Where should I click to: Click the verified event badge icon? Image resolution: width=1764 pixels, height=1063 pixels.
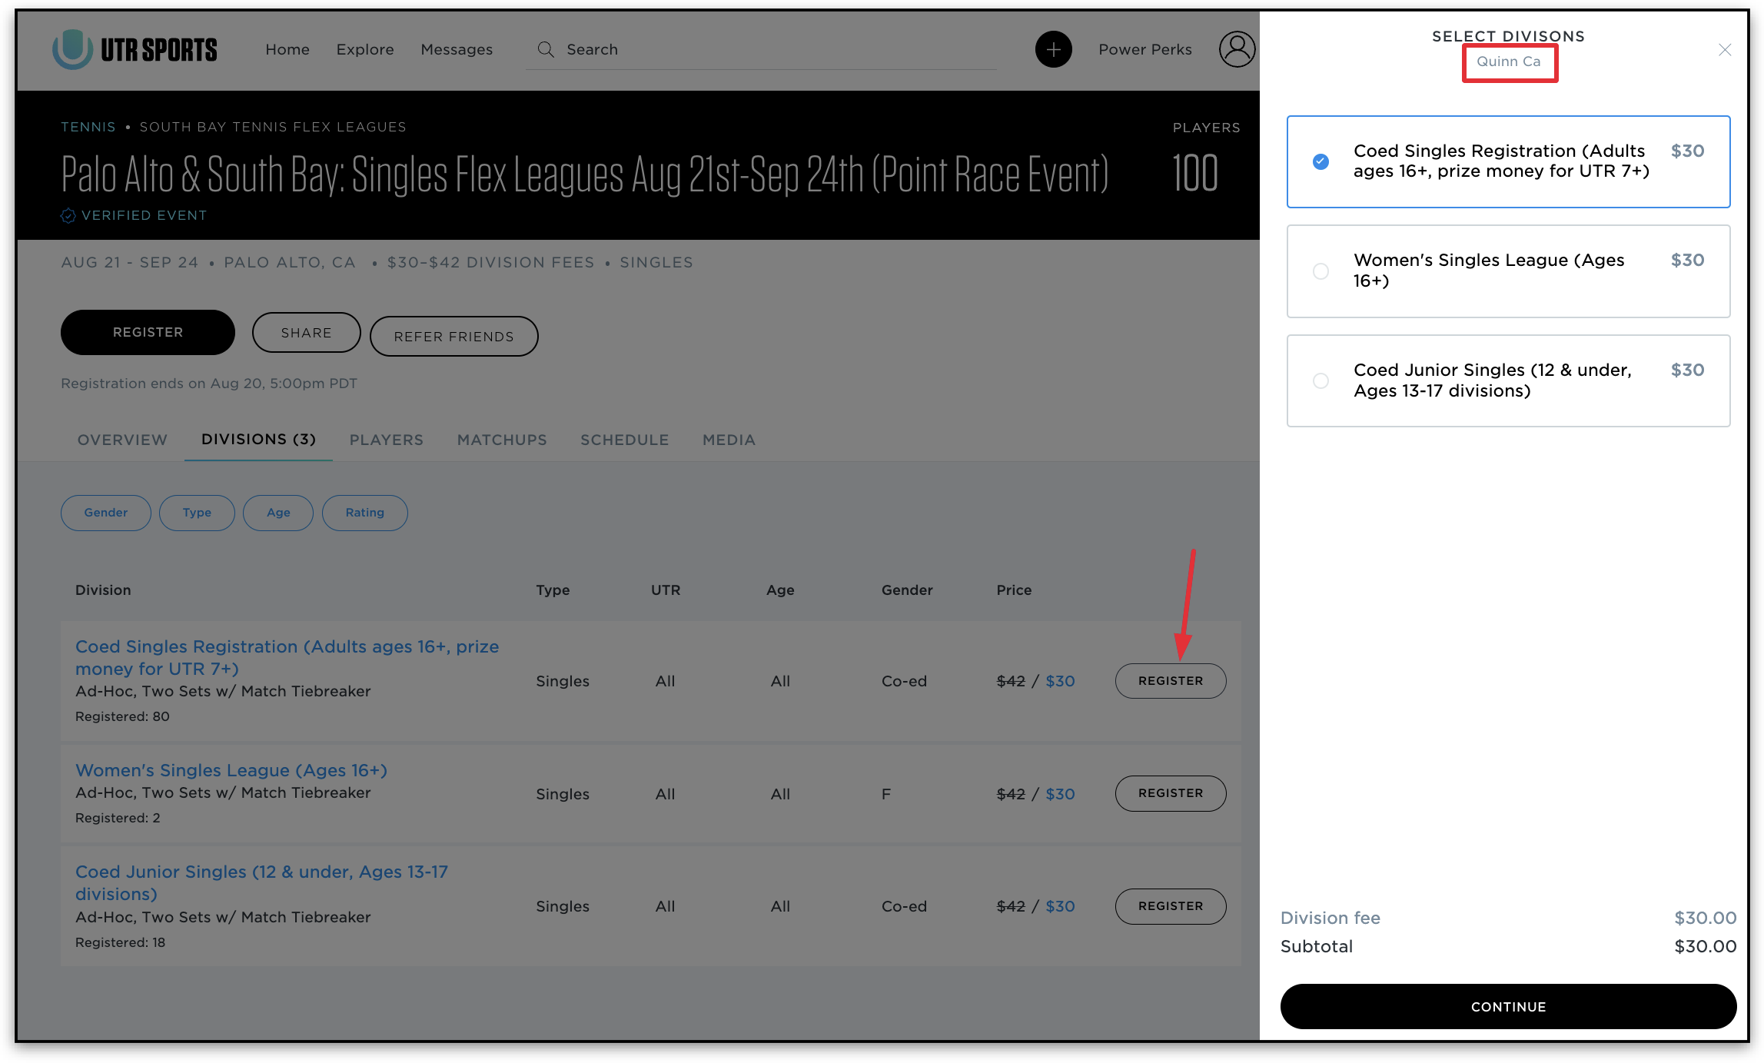(x=68, y=216)
